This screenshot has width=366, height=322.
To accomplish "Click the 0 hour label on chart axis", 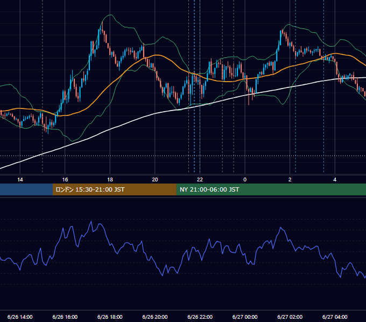I will pyautogui.click(x=245, y=180).
